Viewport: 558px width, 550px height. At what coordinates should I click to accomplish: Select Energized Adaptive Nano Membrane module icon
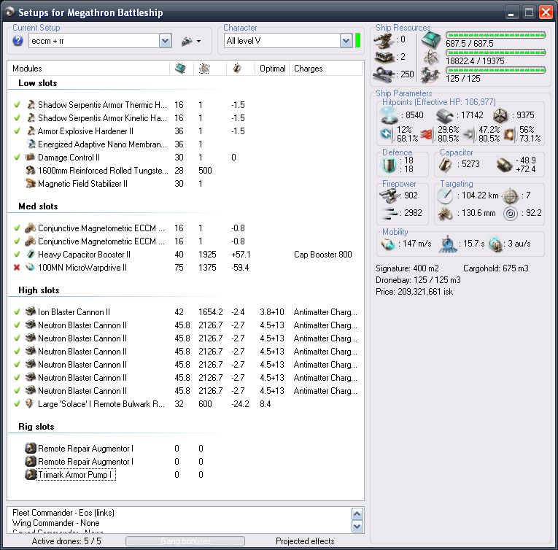(31, 144)
